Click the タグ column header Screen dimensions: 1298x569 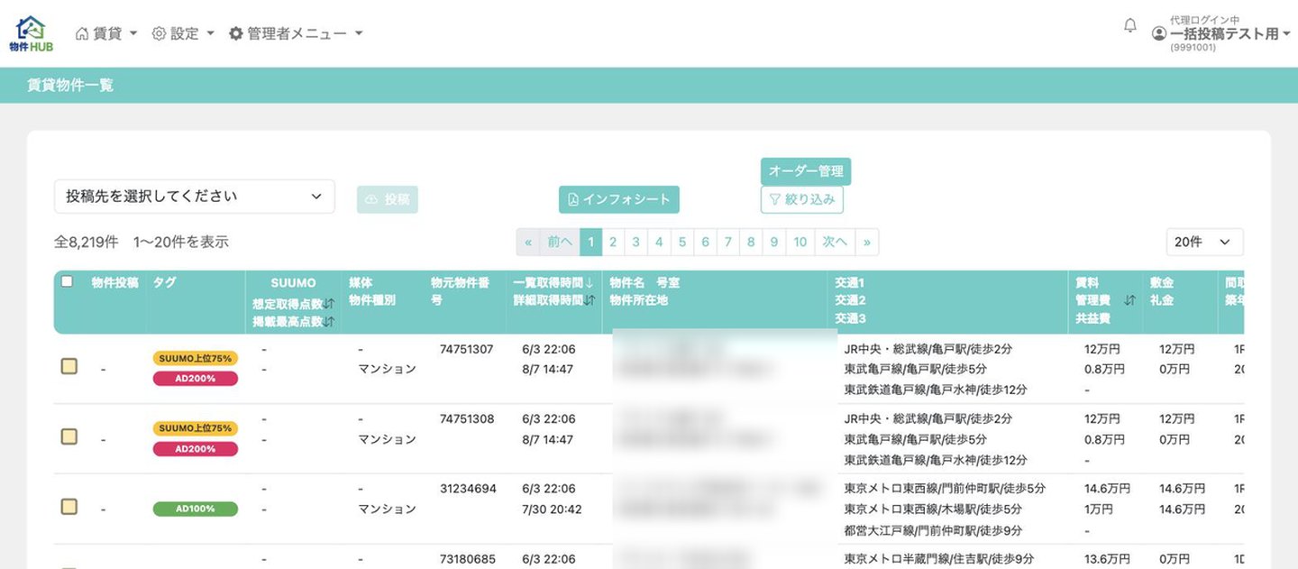pos(165,283)
